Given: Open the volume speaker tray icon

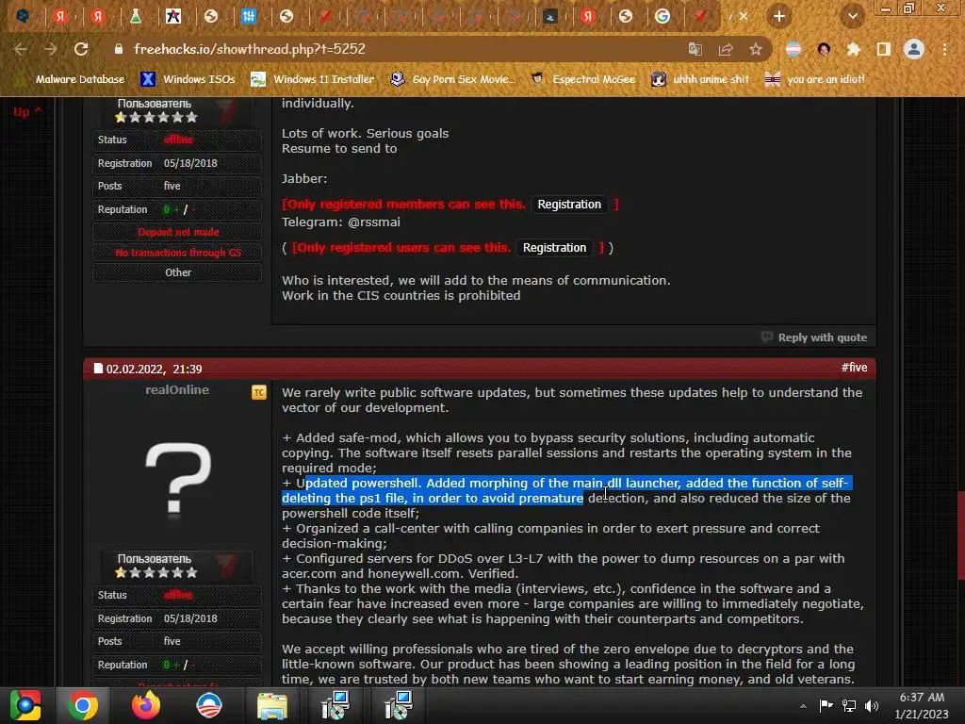Looking at the screenshot, I should click(x=872, y=705).
